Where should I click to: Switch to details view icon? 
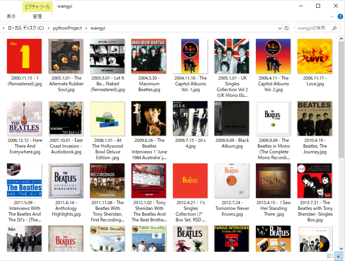point(330,256)
